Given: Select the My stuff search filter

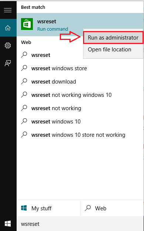Looking at the screenshot, I should pos(48,208).
